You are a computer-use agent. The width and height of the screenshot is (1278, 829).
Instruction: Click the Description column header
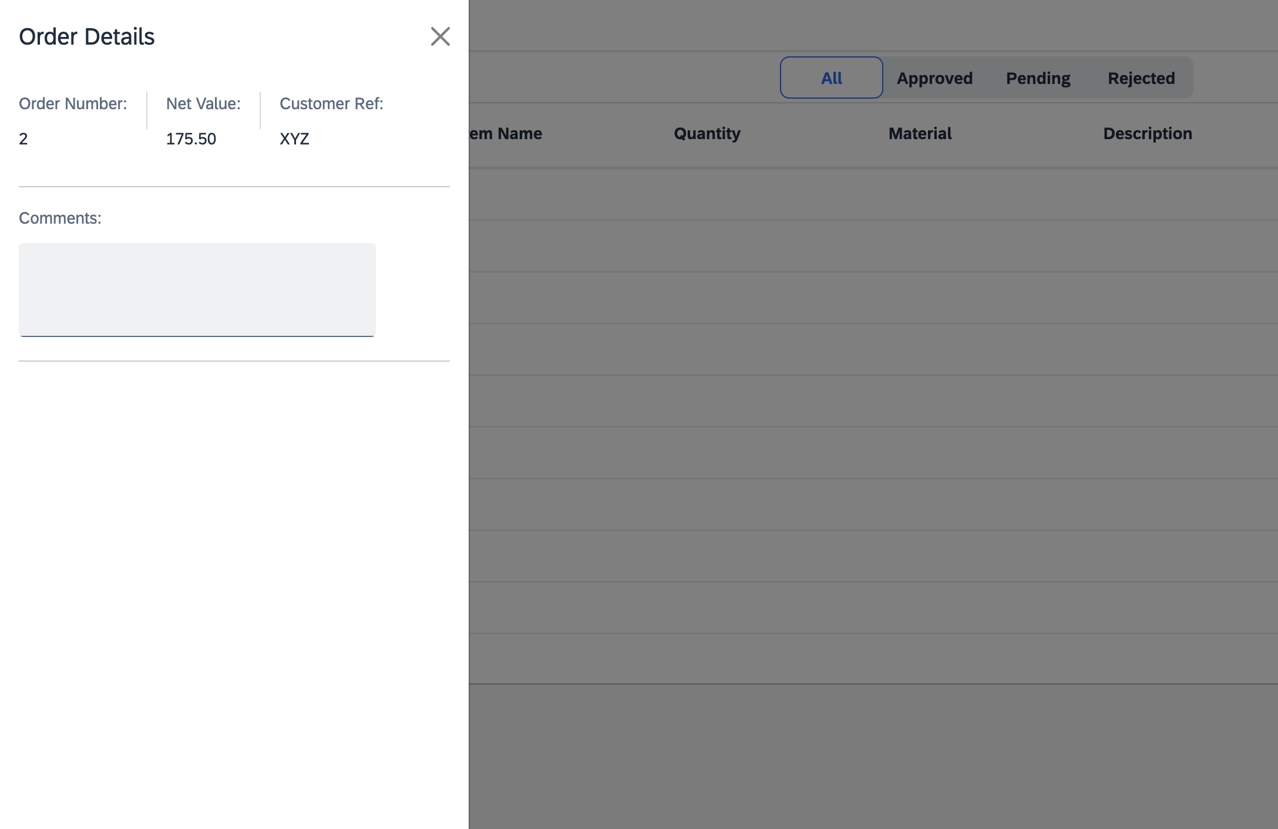pos(1147,134)
